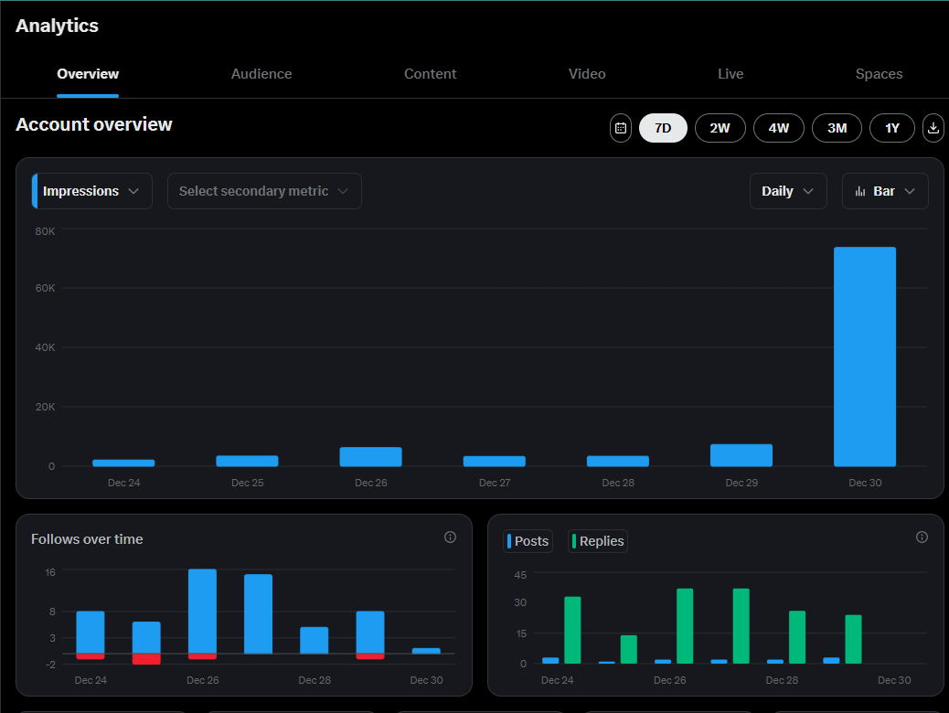This screenshot has width=949, height=713.
Task: Click the Dec 27 impressions bar
Action: coord(494,462)
